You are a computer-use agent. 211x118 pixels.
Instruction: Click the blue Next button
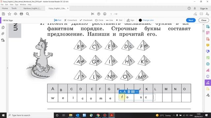click(x=191, y=20)
